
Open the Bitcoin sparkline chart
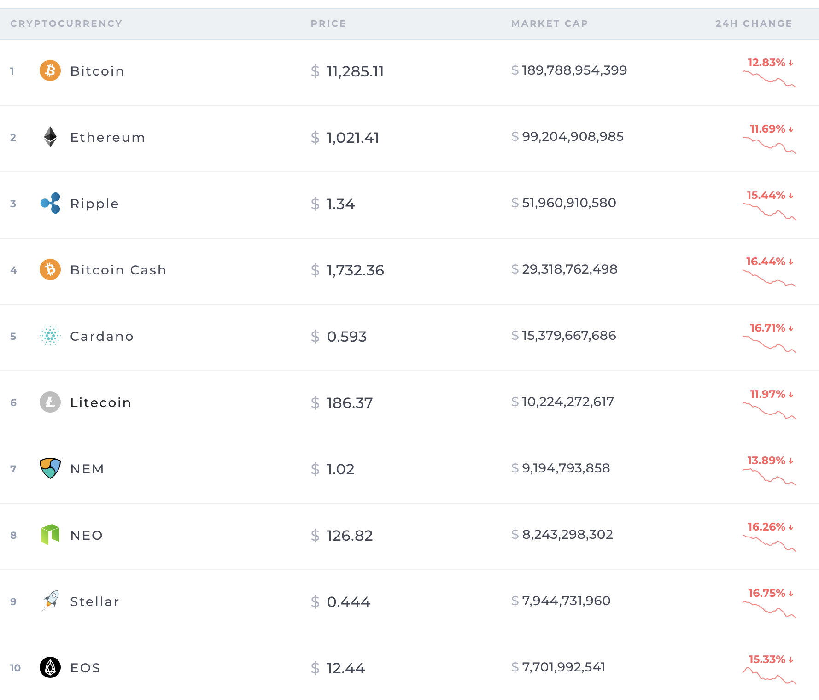click(769, 79)
